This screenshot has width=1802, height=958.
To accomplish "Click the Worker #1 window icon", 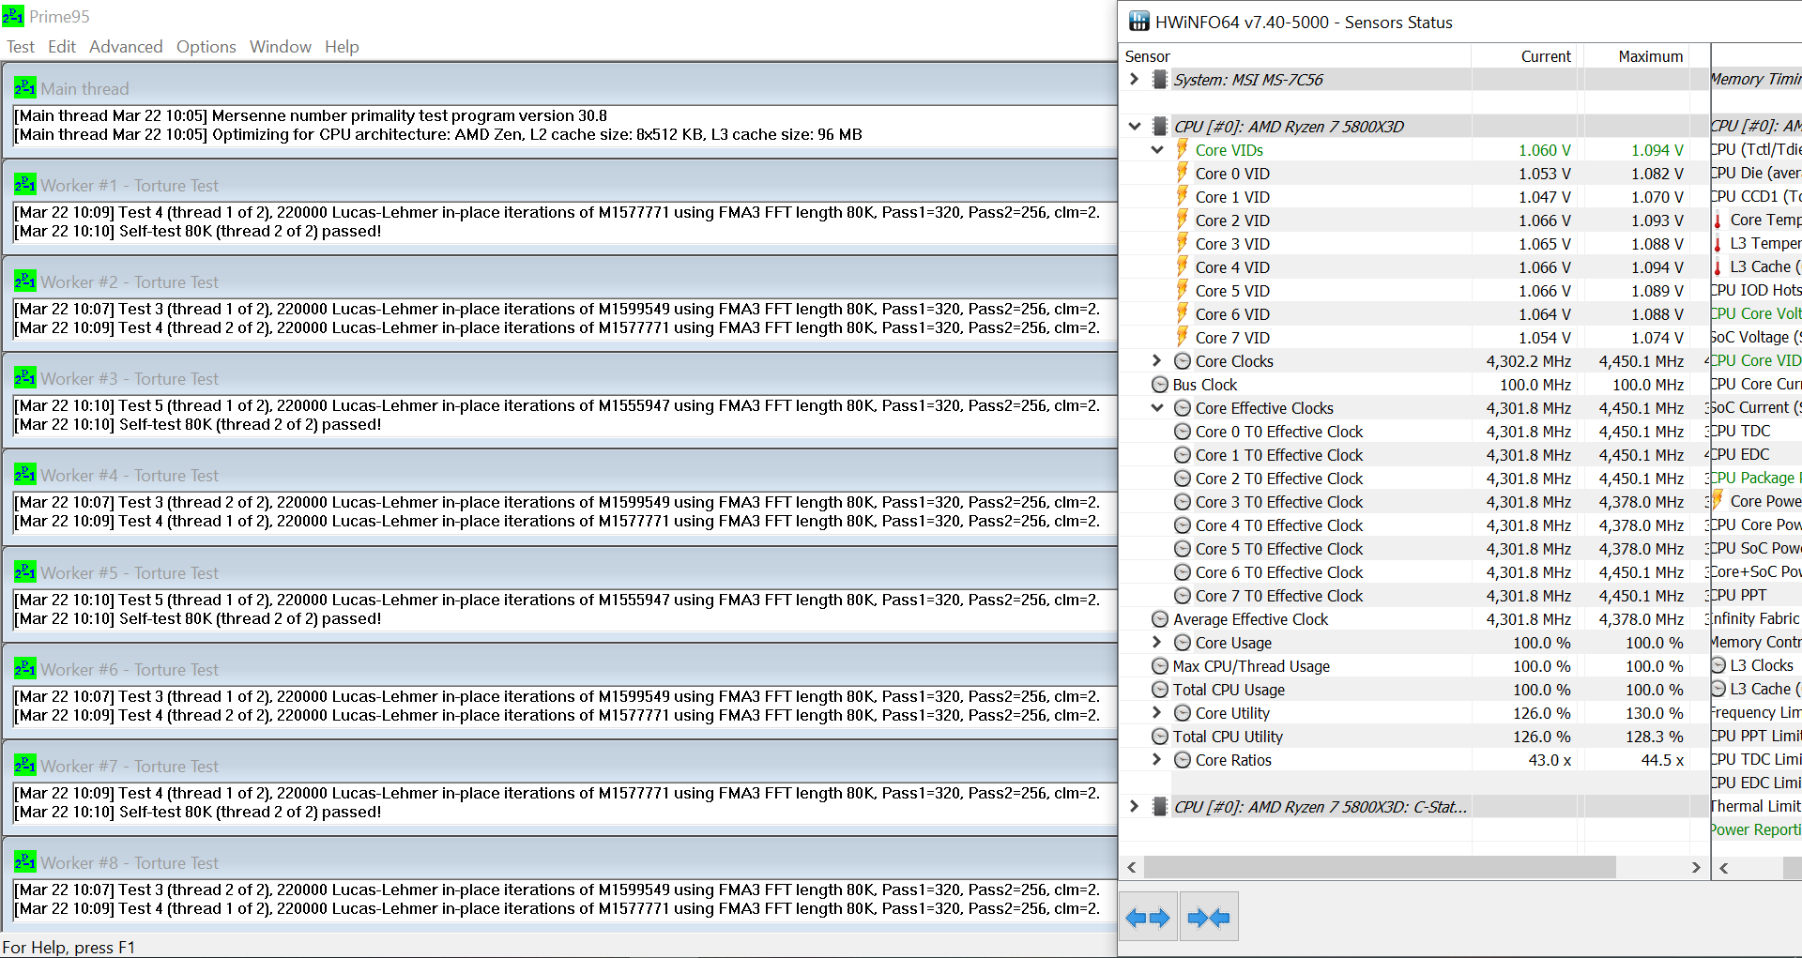I will (25, 185).
